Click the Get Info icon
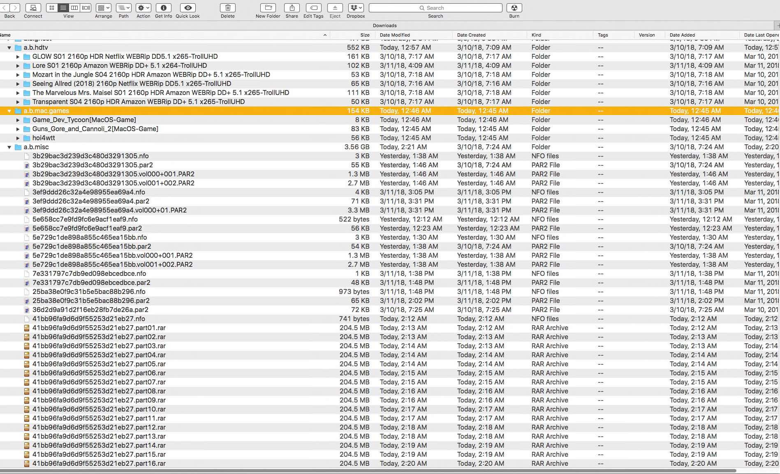This screenshot has height=474, width=780. pyautogui.click(x=163, y=8)
